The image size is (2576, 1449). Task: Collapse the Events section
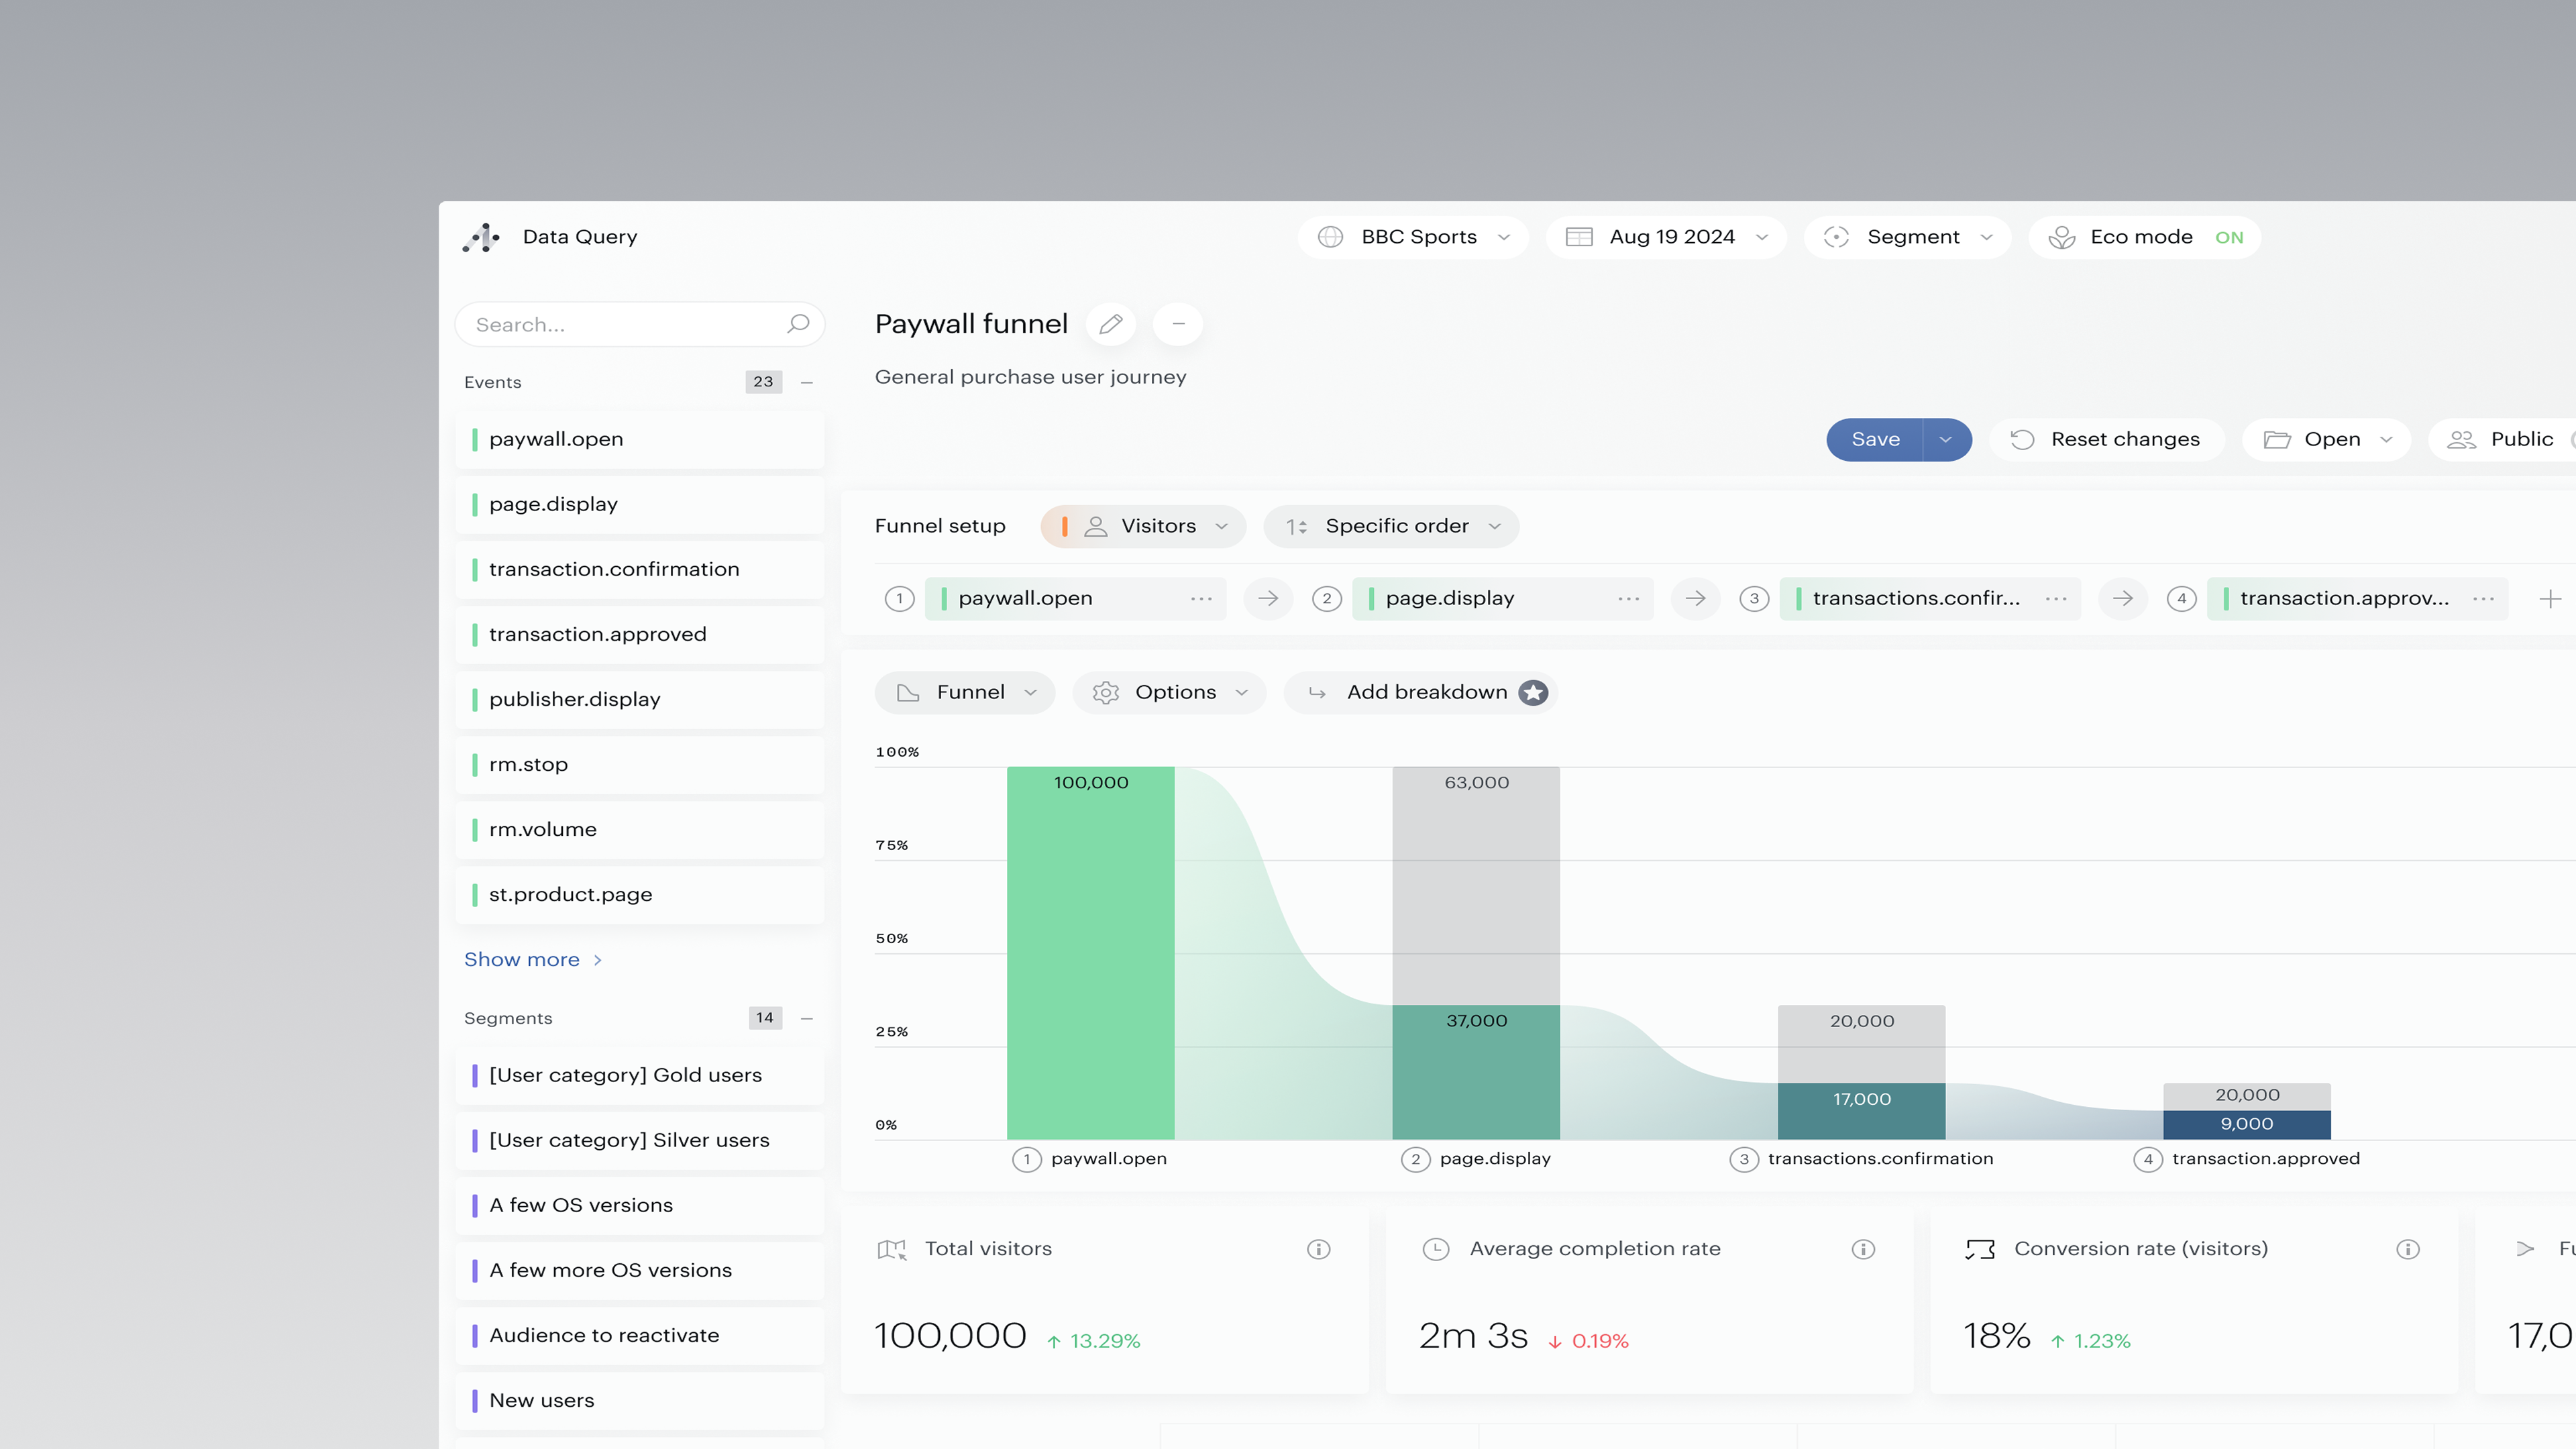point(807,382)
